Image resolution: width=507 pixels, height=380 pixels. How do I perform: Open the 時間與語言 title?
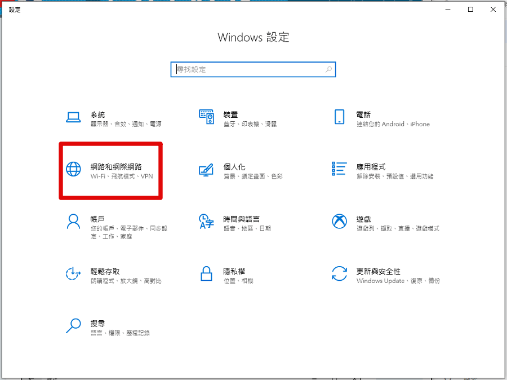point(242,219)
